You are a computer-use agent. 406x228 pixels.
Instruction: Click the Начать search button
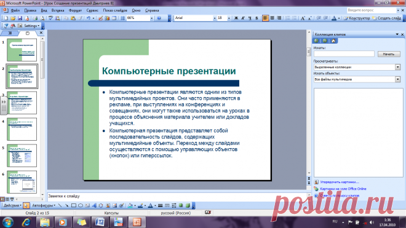click(389, 54)
